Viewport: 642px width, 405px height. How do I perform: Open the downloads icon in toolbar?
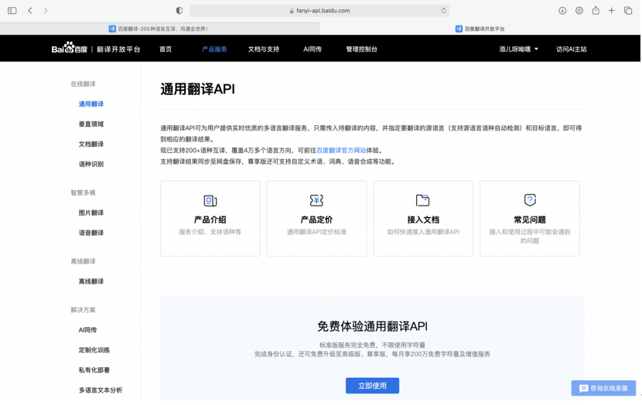pyautogui.click(x=562, y=11)
